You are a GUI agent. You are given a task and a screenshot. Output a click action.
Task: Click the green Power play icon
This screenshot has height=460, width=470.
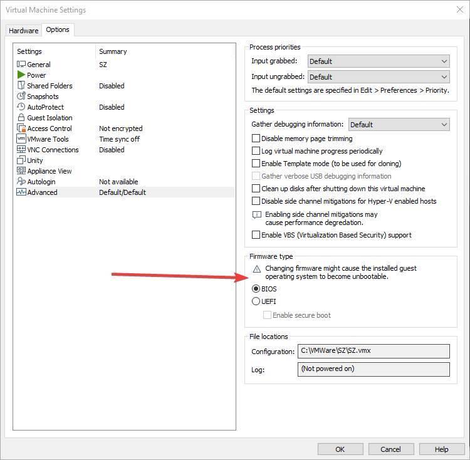pos(21,75)
